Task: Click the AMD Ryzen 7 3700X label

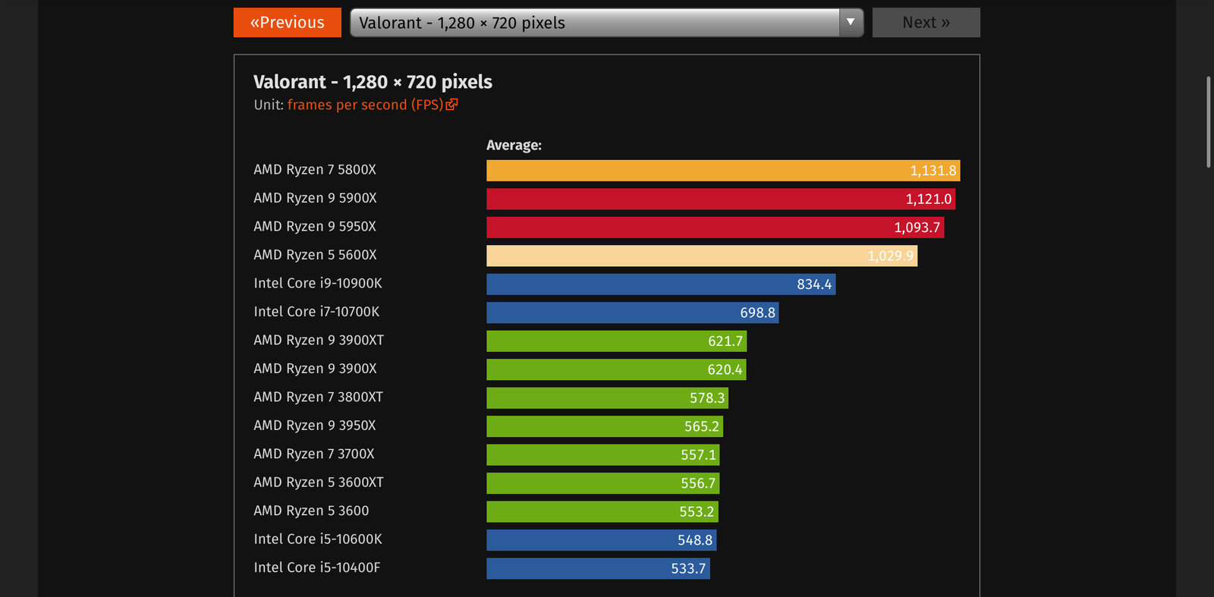Action: coord(314,454)
